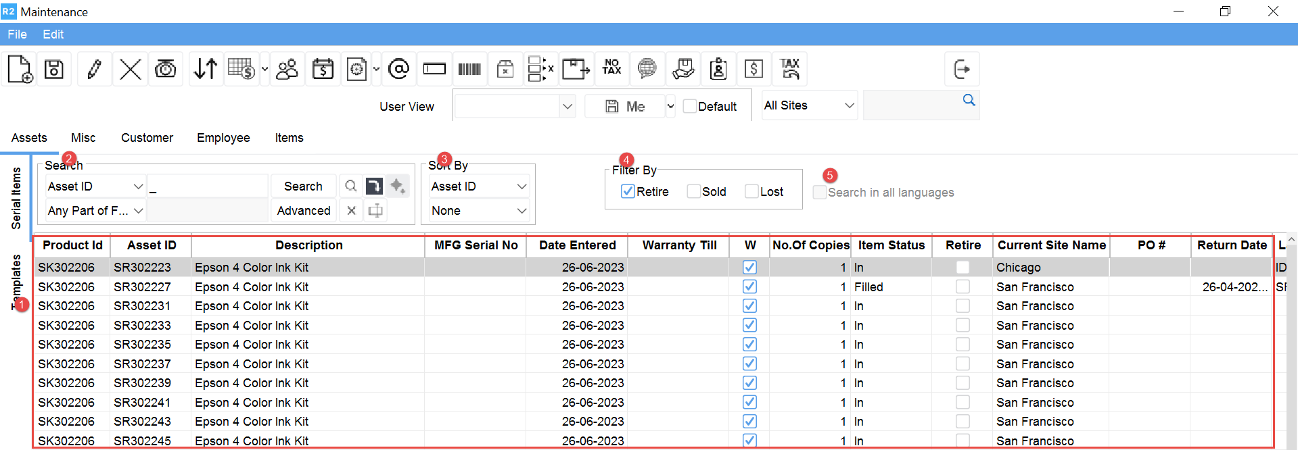The width and height of the screenshot is (1298, 450).
Task: Expand the Sort By Asset ID dropdown
Action: tap(479, 186)
